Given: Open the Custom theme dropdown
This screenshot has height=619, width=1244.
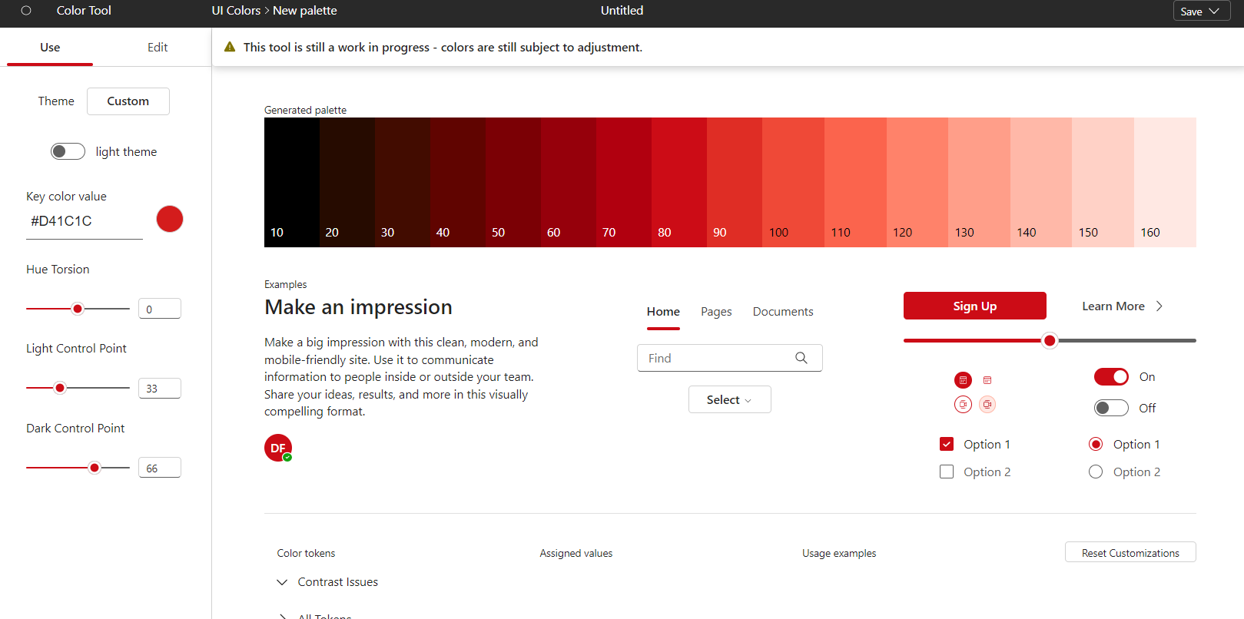Looking at the screenshot, I should tap(128, 101).
